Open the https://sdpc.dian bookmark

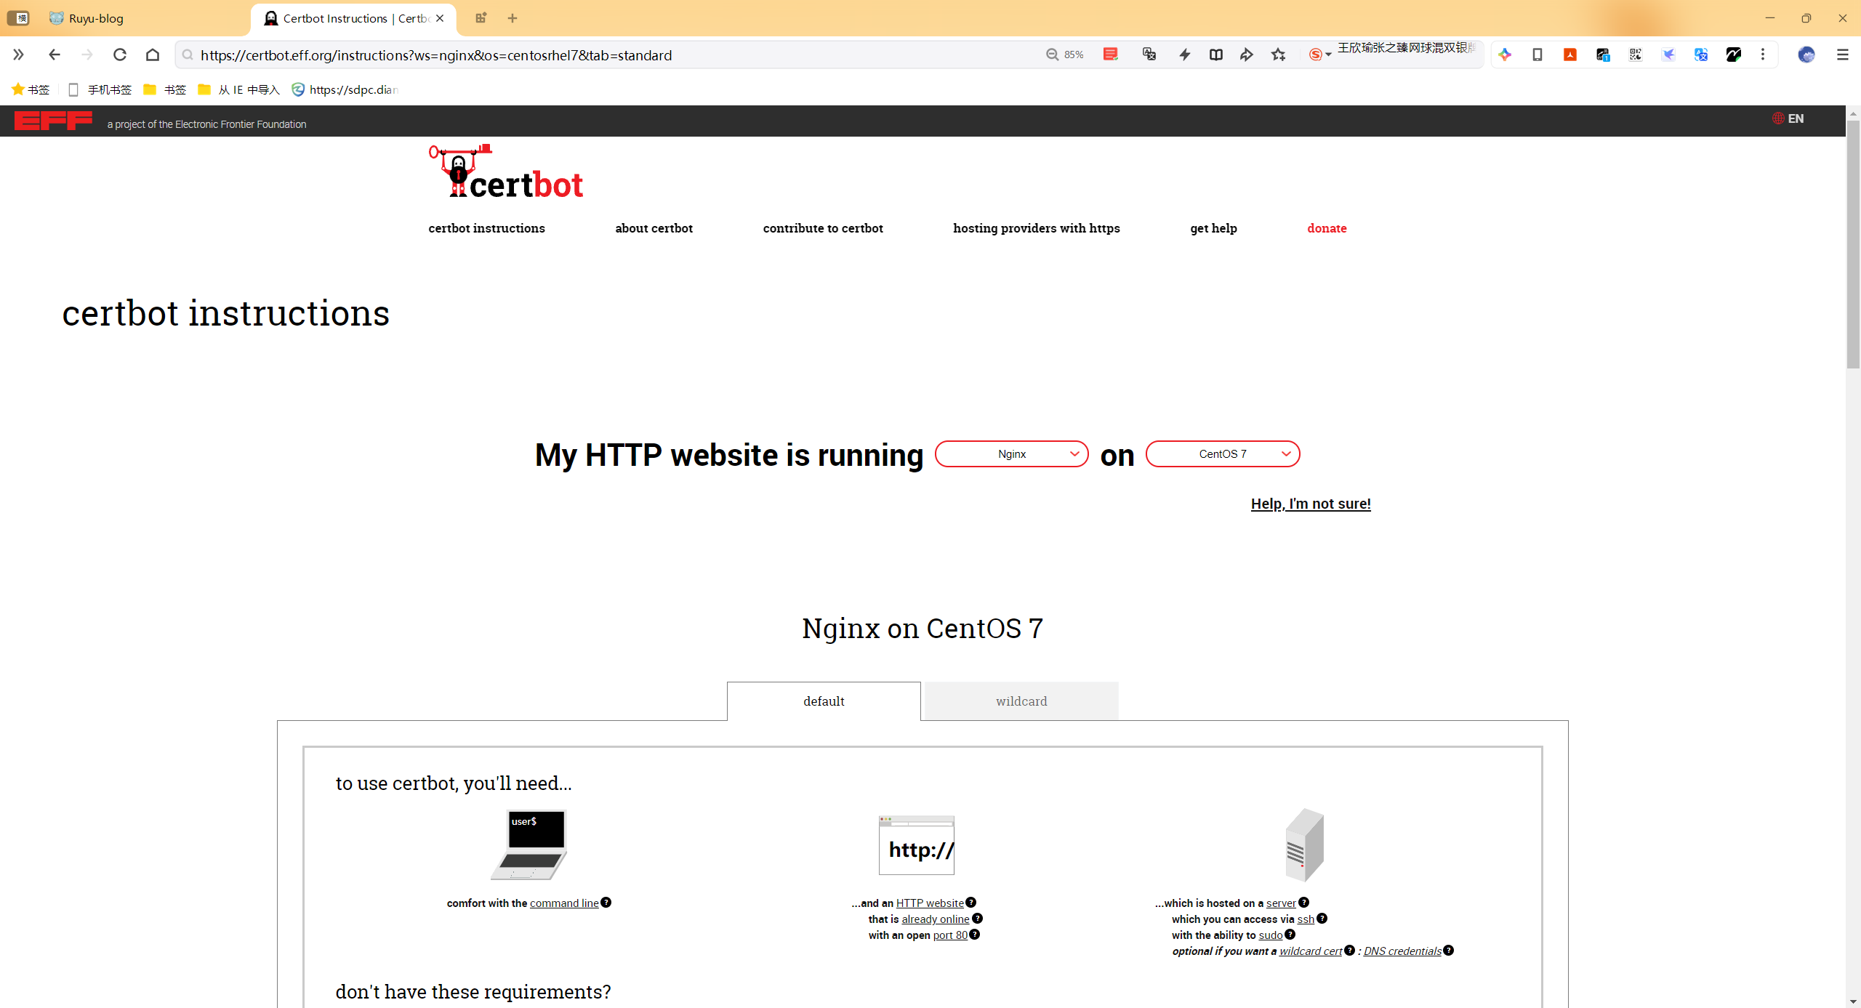(x=345, y=89)
